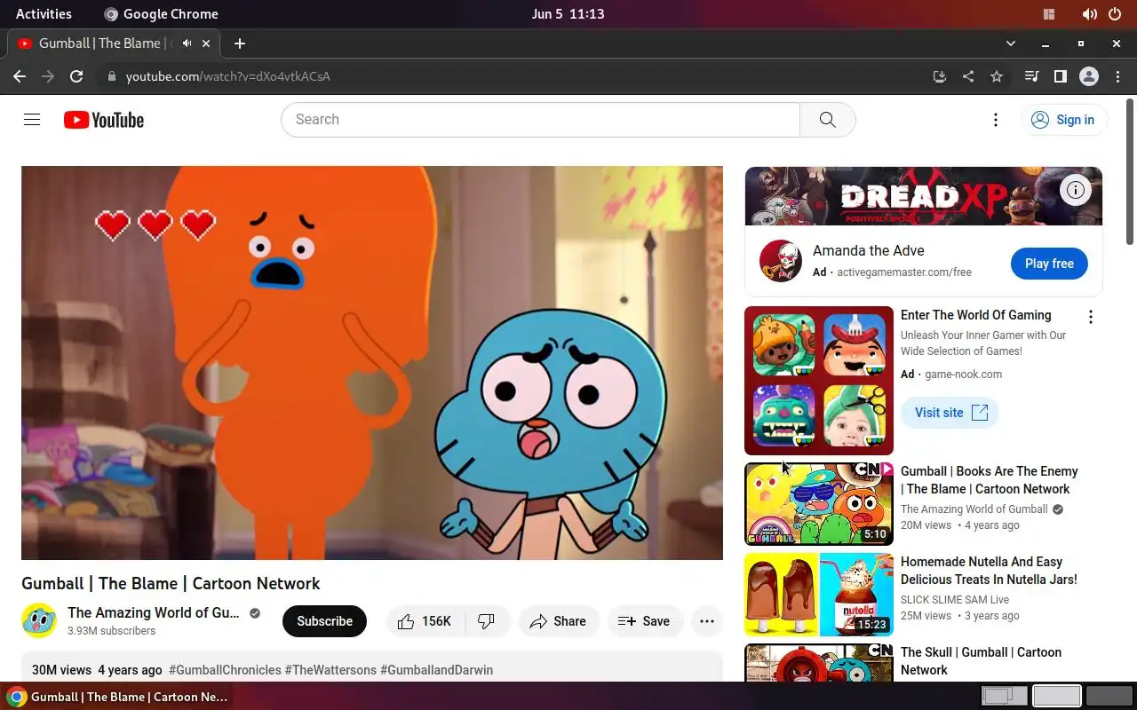Dislike the video with thumbs-down
The image size is (1137, 710).
click(487, 621)
